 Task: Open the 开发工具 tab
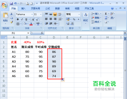point(89,8)
